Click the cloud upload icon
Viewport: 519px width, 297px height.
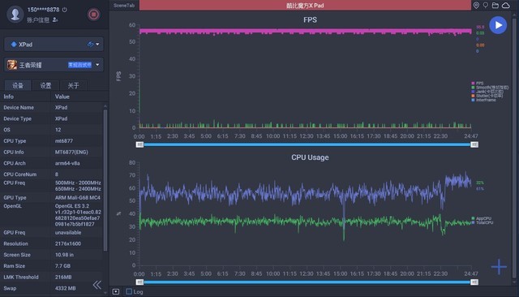click(506, 6)
